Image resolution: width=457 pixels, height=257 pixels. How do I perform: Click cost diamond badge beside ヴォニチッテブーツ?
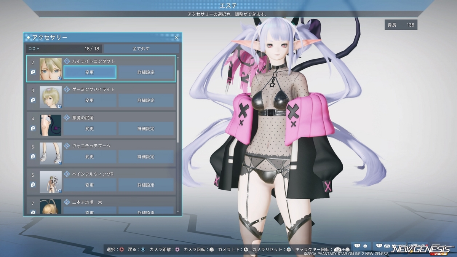pyautogui.click(x=67, y=145)
